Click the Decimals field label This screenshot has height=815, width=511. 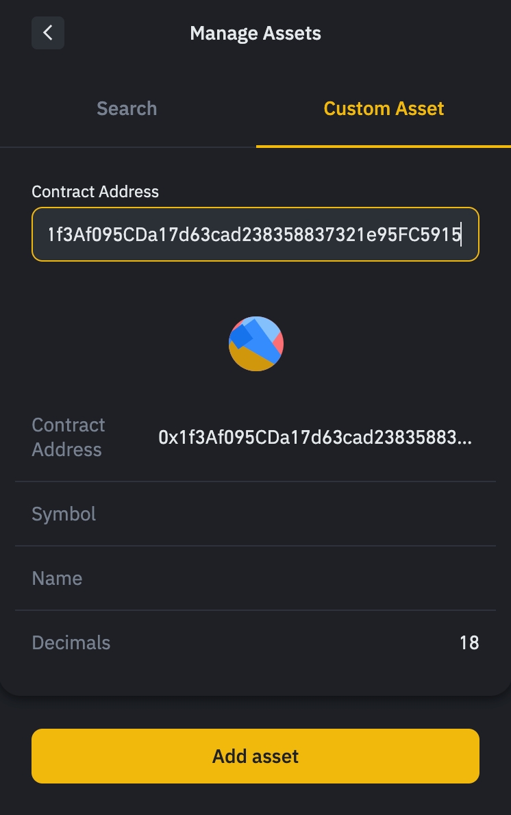click(71, 642)
